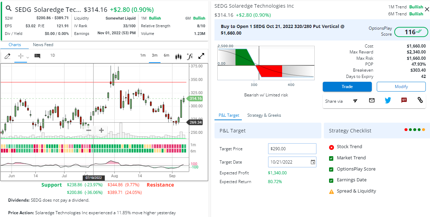The width and height of the screenshot is (430, 217).
Task: Click the Expected Return 80.72% value
Action: pyautogui.click(x=275, y=182)
